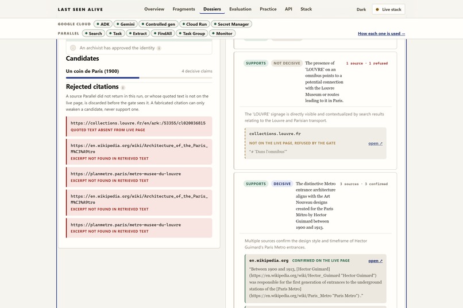
Task: Select candidate 'Un coin de Paris (1900)'
Action: 92,71
